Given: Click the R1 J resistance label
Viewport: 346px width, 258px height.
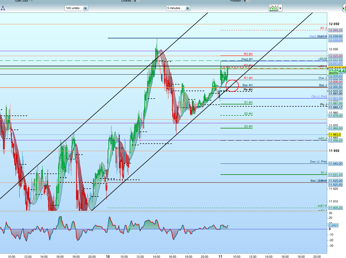Looking at the screenshot, I should click(x=324, y=28).
